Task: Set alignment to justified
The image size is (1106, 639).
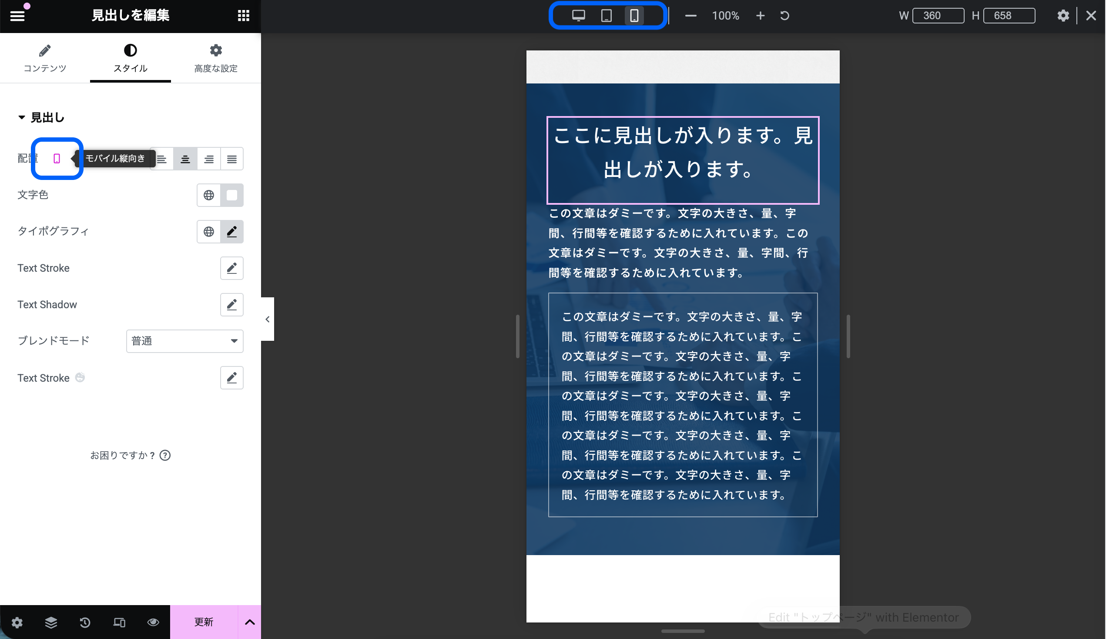Action: [232, 159]
